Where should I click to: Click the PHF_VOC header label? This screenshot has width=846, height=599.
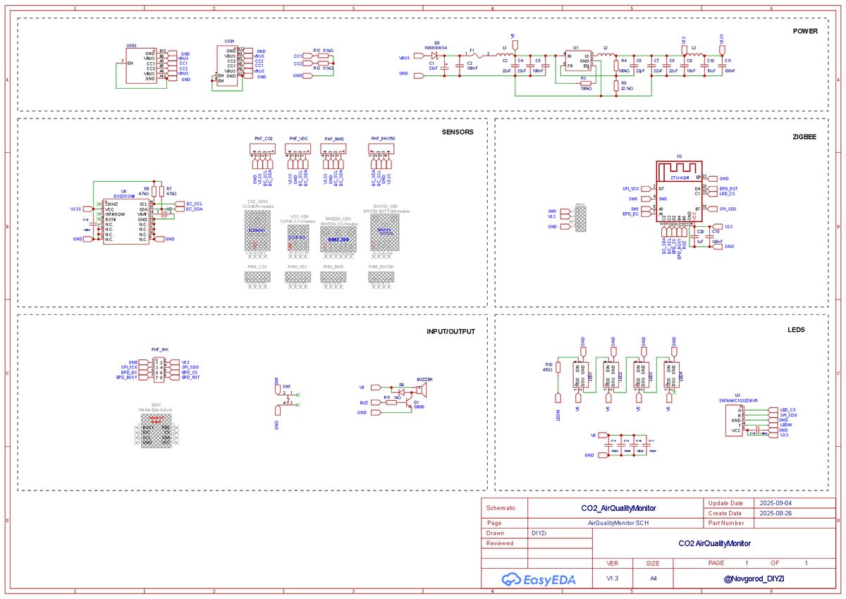point(299,140)
